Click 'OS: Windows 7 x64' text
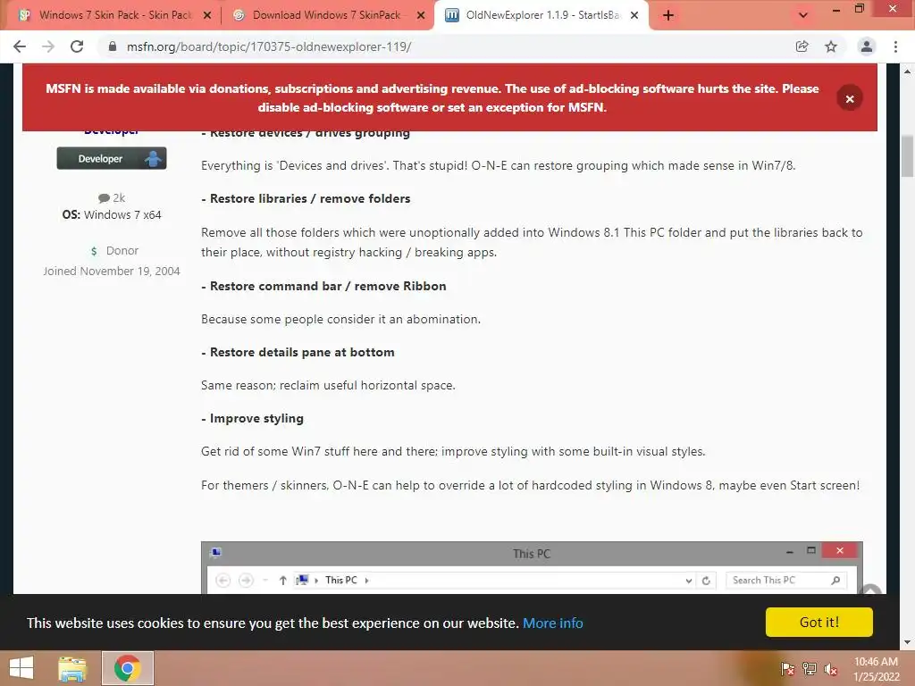Screen dimensions: 915x686 click(x=112, y=214)
